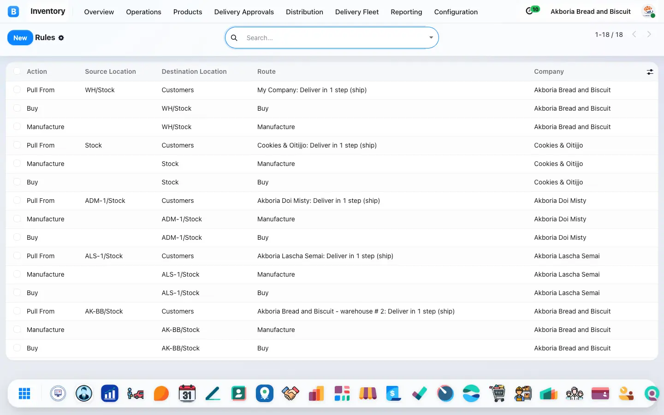Click the striped awning shop dock icon
The width and height of the screenshot is (664, 415).
click(x=368, y=393)
